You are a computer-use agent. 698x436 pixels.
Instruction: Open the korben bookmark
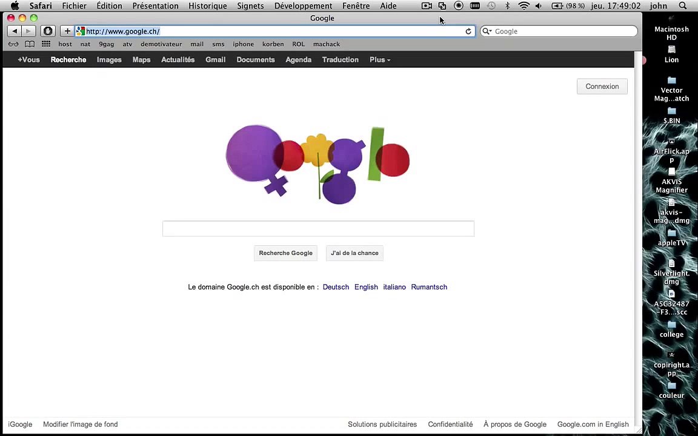pyautogui.click(x=273, y=44)
